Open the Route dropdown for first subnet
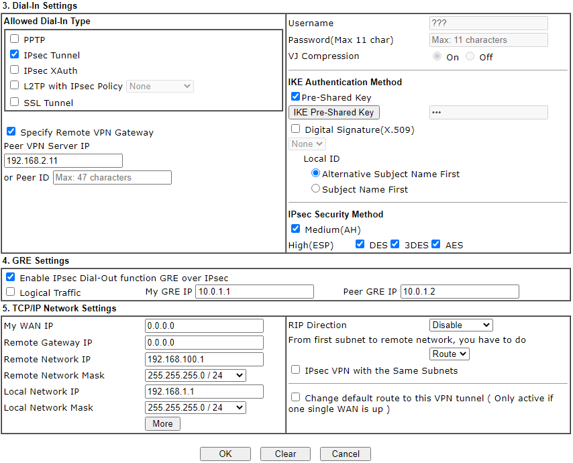 point(449,354)
